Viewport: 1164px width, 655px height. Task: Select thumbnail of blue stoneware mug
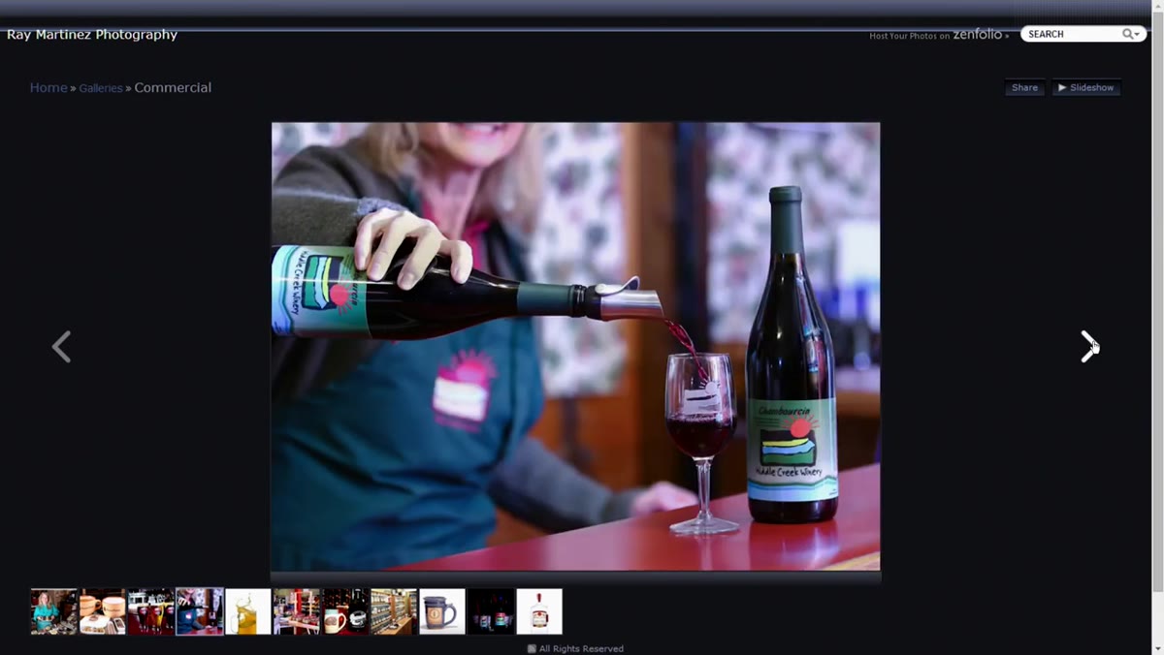442,611
